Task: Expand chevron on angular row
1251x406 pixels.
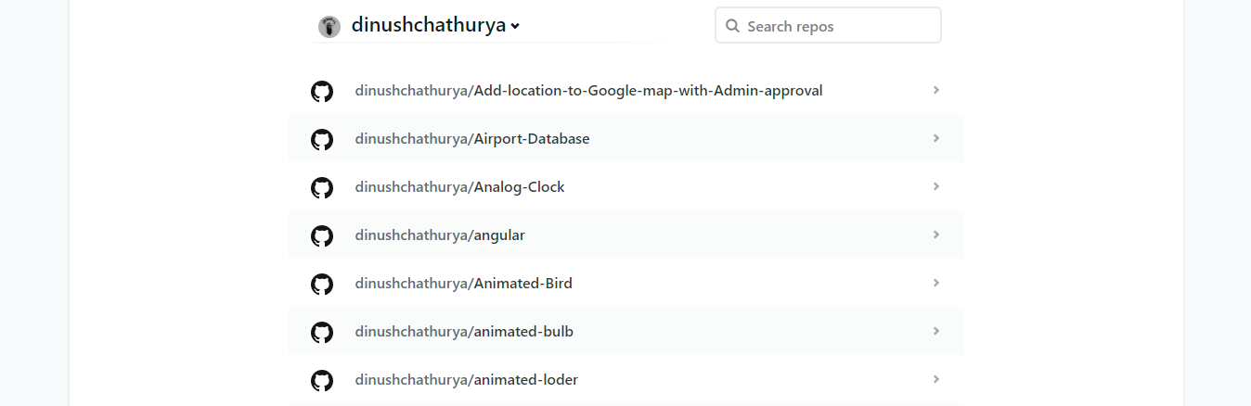Action: (936, 235)
